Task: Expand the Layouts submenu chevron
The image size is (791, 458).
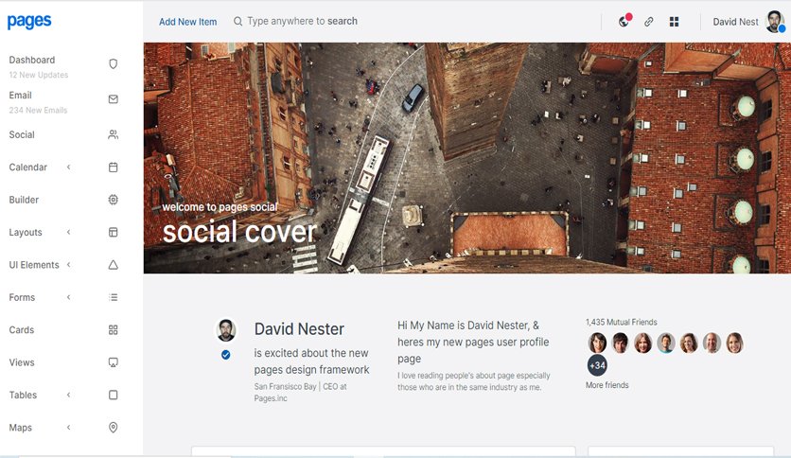Action: 69,232
